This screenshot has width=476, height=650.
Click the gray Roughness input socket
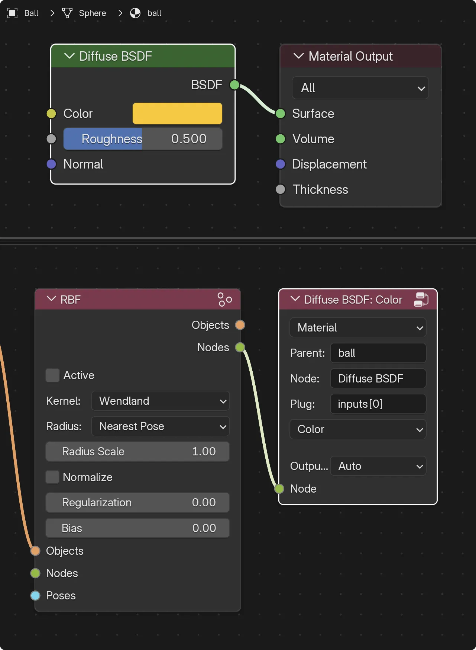point(51,139)
